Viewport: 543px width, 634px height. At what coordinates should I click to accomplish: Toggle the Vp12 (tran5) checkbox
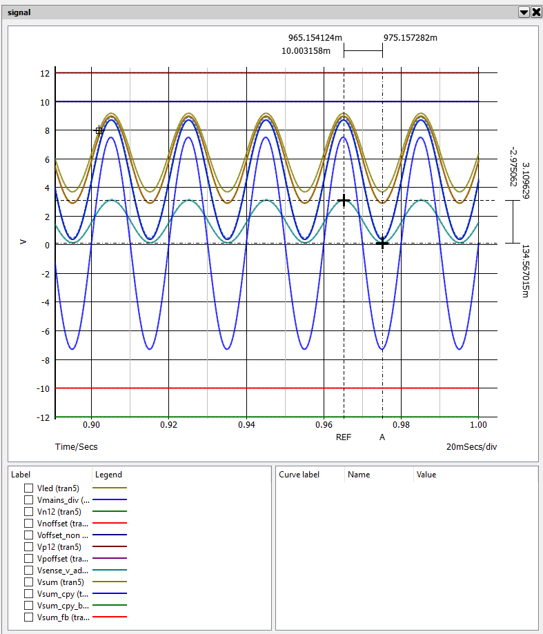coord(29,546)
